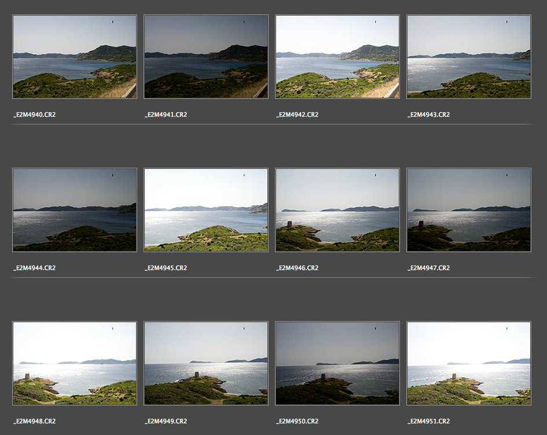Image resolution: width=547 pixels, height=435 pixels.
Task: Select the _E2M4950.CR2 filename text
Action: click(x=297, y=421)
